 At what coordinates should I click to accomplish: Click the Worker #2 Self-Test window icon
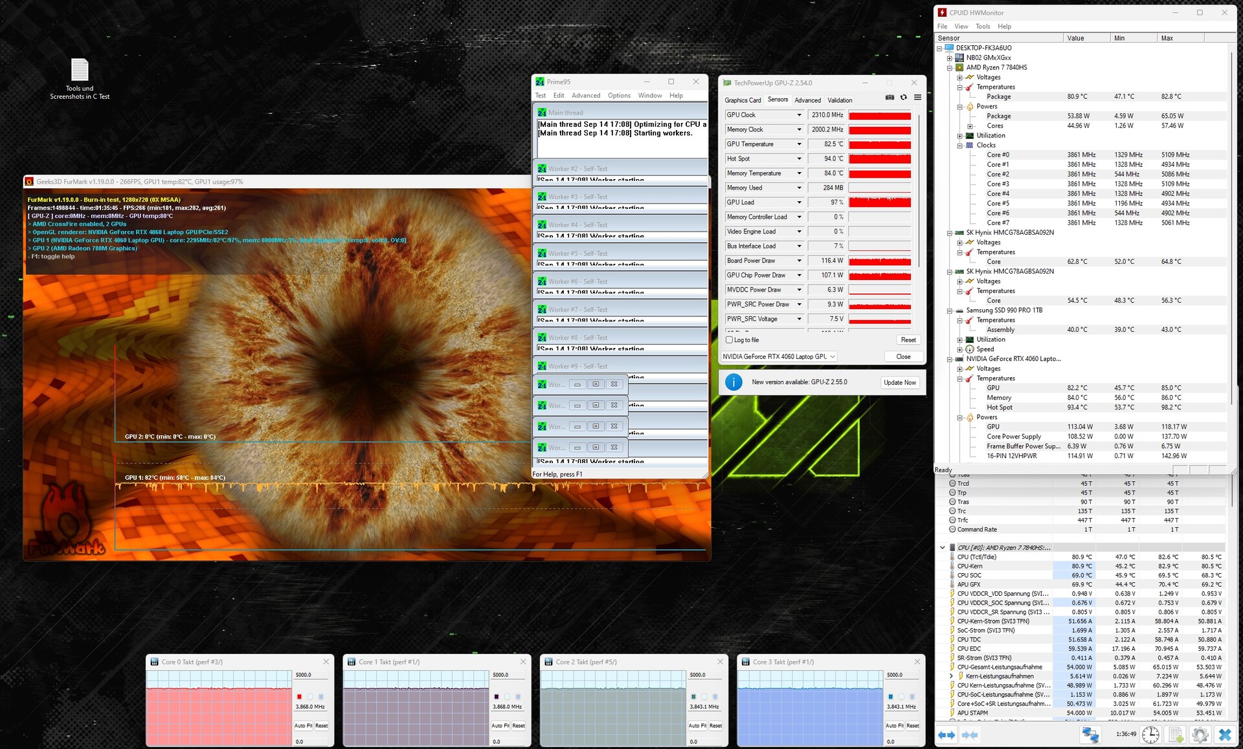542,168
